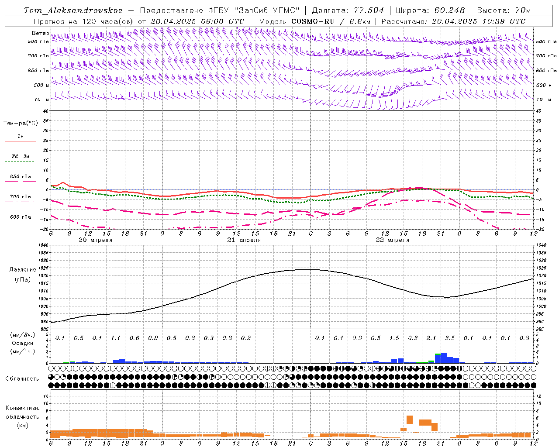Click the tallest orange convective cloud bar

tap(410, 419)
